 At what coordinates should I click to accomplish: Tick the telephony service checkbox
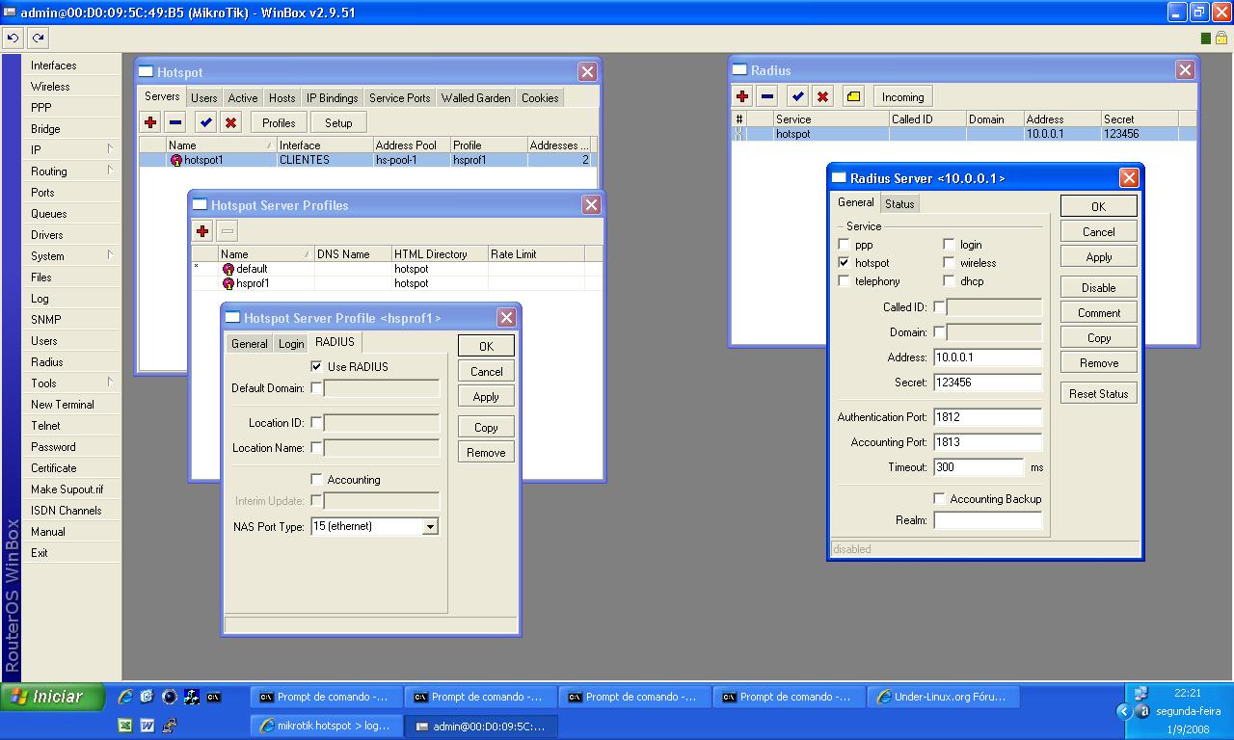coord(845,281)
